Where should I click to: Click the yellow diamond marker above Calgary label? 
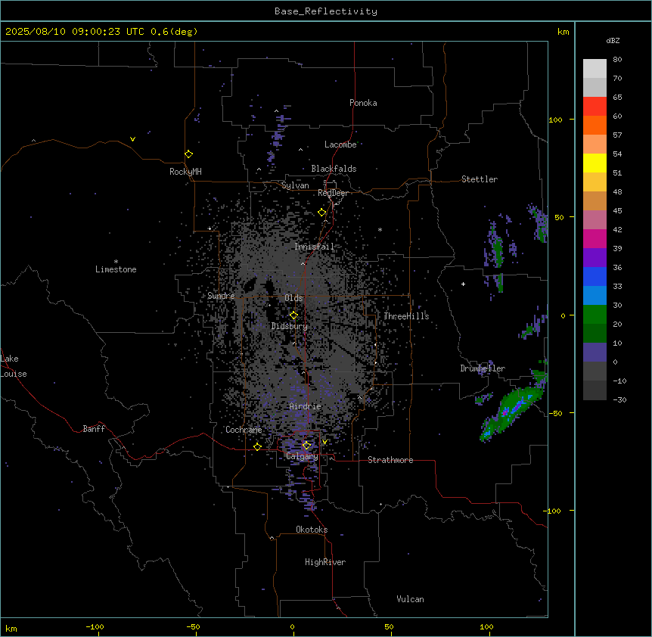tap(306, 446)
